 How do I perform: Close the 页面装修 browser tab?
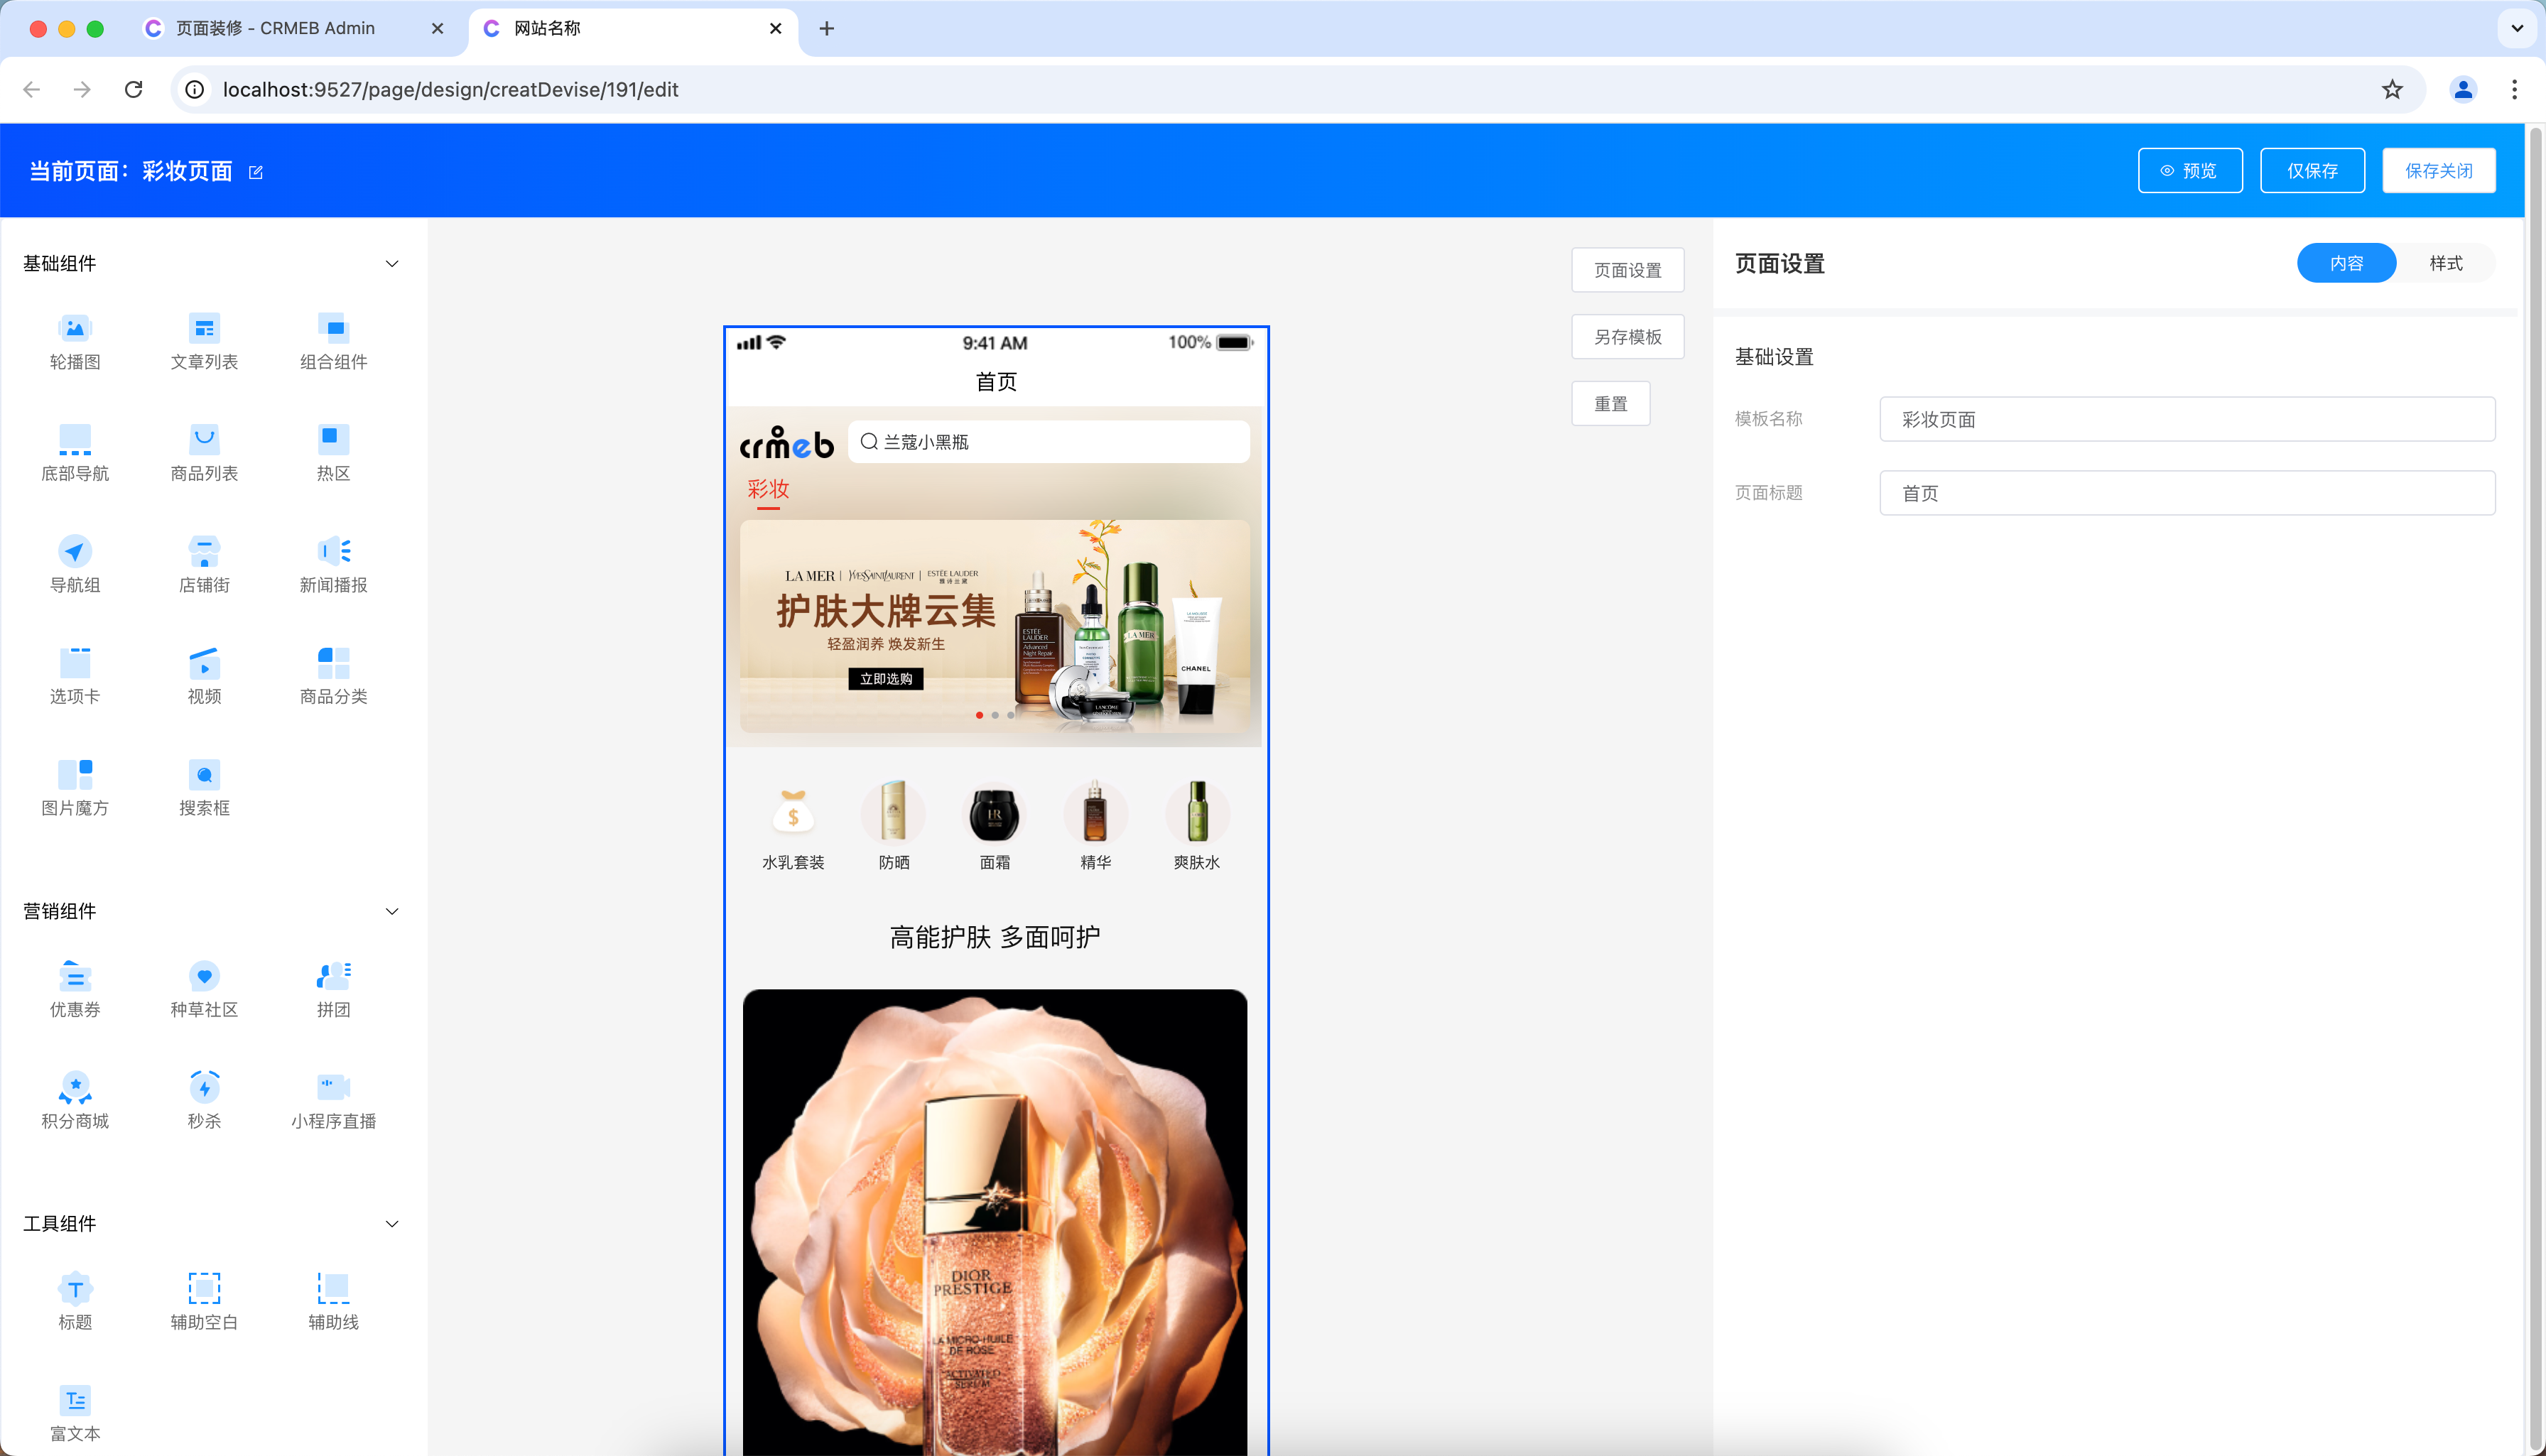pyautogui.click(x=437, y=29)
